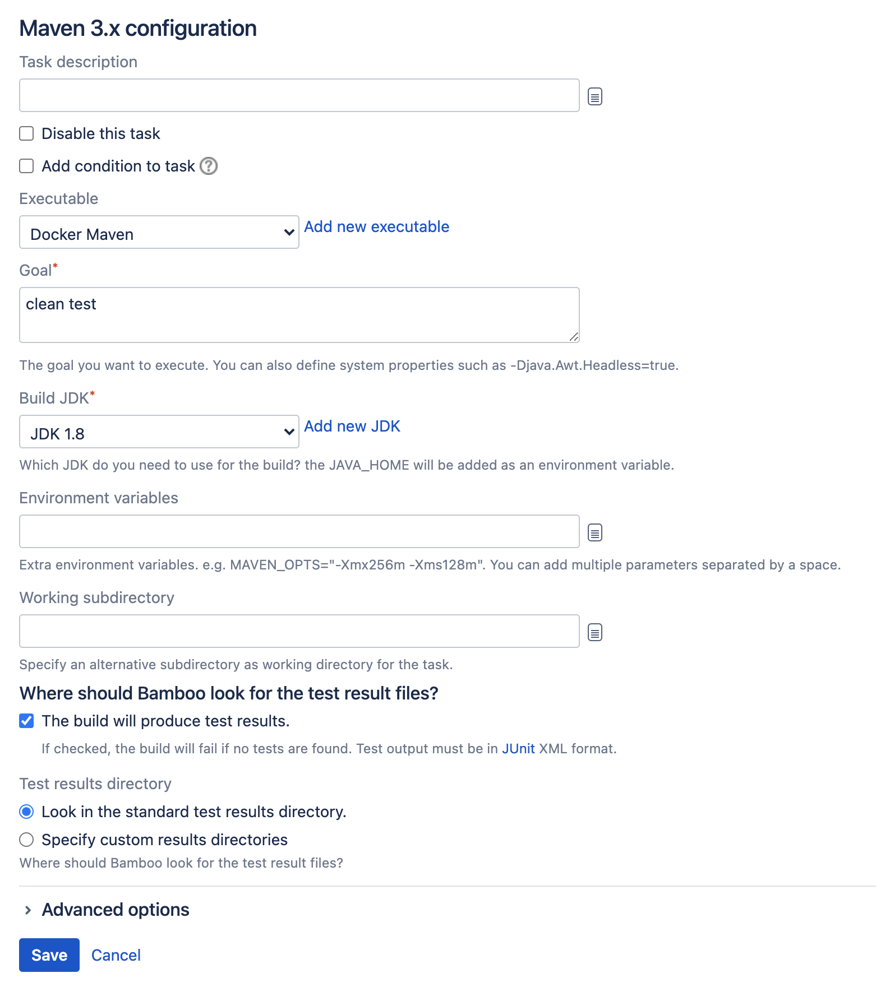This screenshot has width=876, height=1001.
Task: Open the JUnit link in the help text
Action: [x=518, y=749]
